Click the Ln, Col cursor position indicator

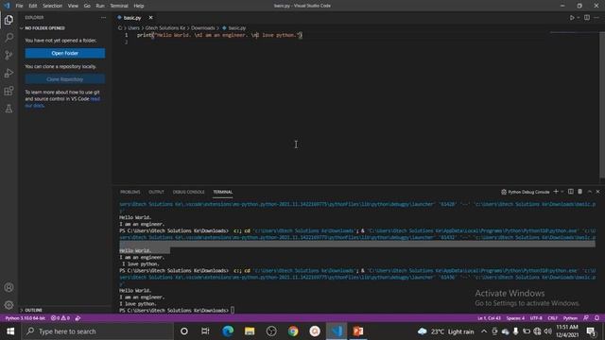tap(489, 318)
